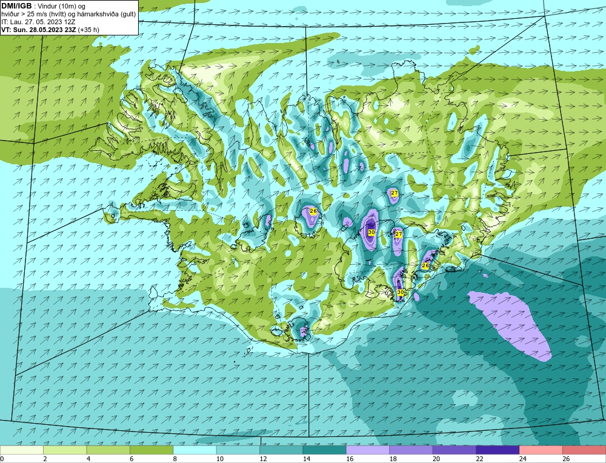Select the salmon legend swatch above 26 m/s
The width and height of the screenshot is (606, 463).
(584, 450)
